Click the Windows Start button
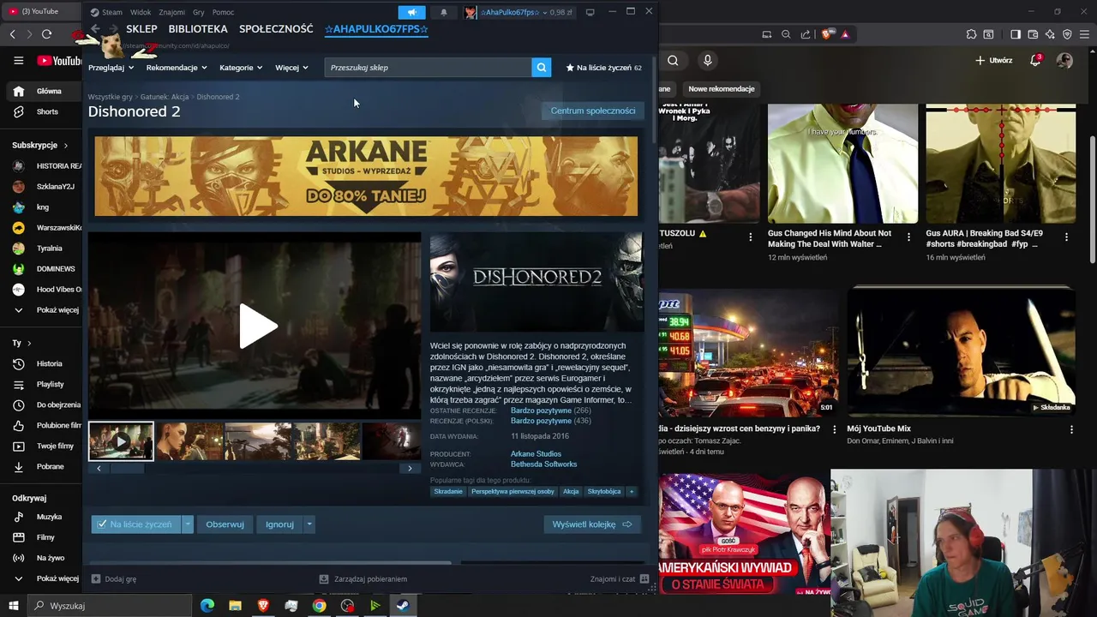 click(12, 606)
